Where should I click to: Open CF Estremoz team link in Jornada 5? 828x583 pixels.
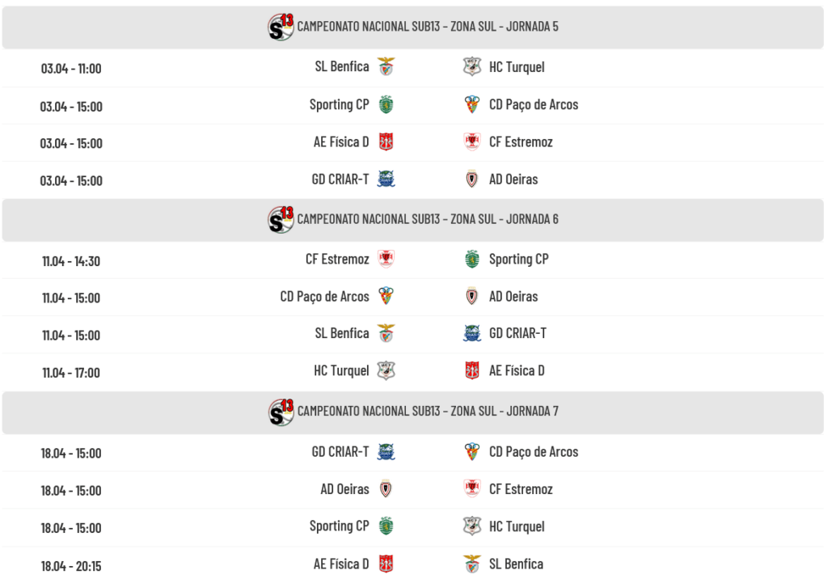click(x=521, y=142)
